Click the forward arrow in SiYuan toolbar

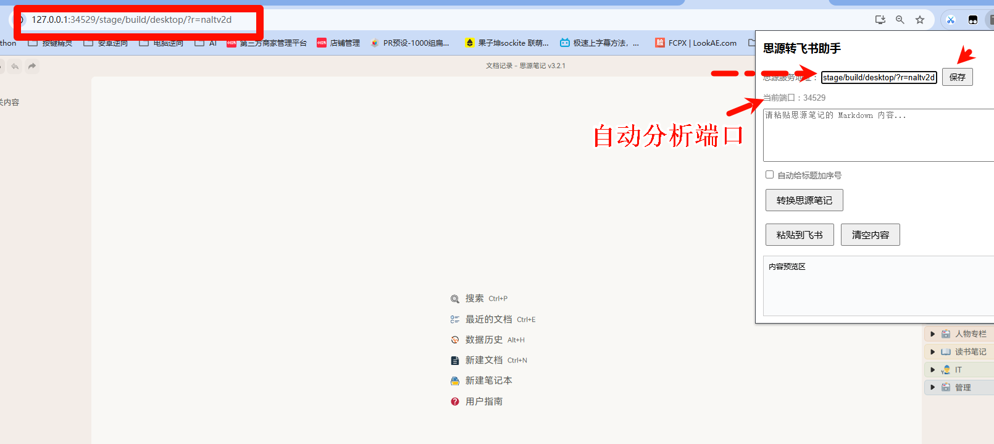[x=32, y=66]
